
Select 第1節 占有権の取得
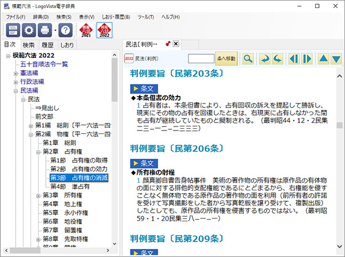coord(79,160)
